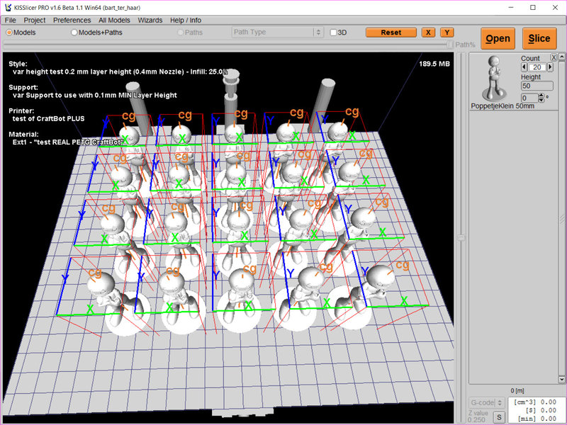Image resolution: width=567 pixels, height=425 pixels.
Task: Click the rotation angle field showing 0
Action: click(529, 98)
